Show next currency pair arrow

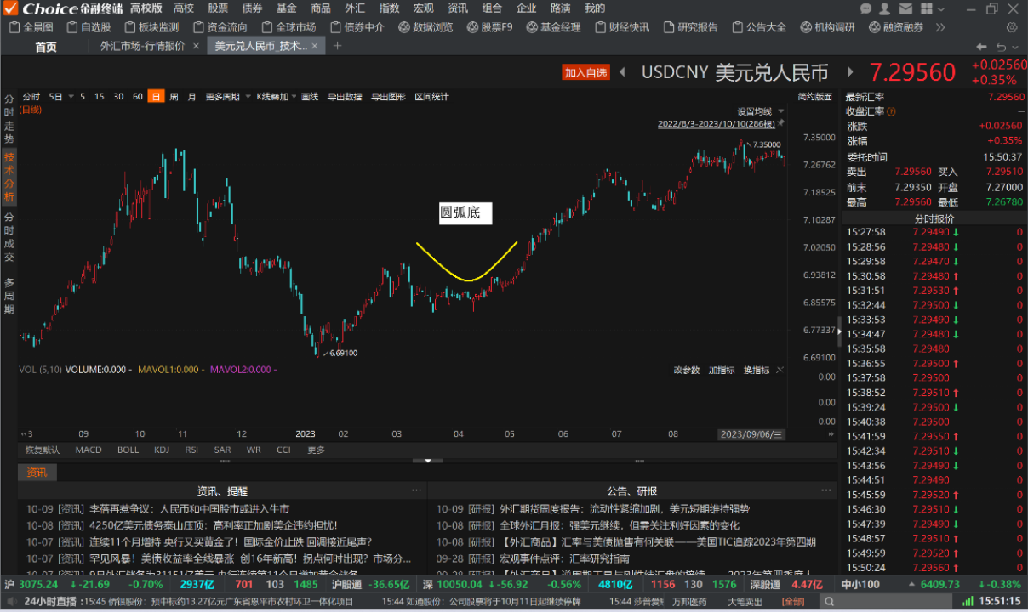pos(849,72)
